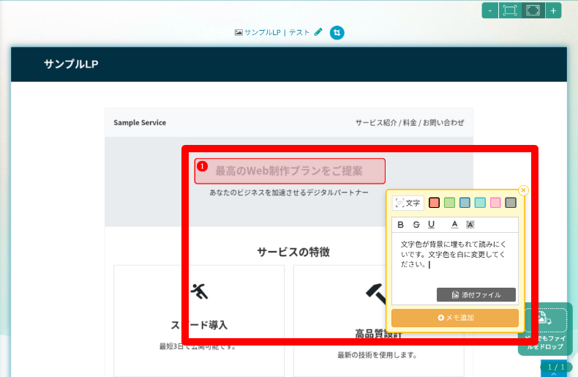The image size is (578, 377).
Task: Toggle underline formatting in memo editor
Action: 431,225
